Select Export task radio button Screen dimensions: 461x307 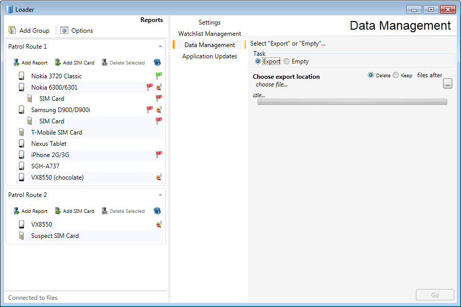(x=258, y=61)
